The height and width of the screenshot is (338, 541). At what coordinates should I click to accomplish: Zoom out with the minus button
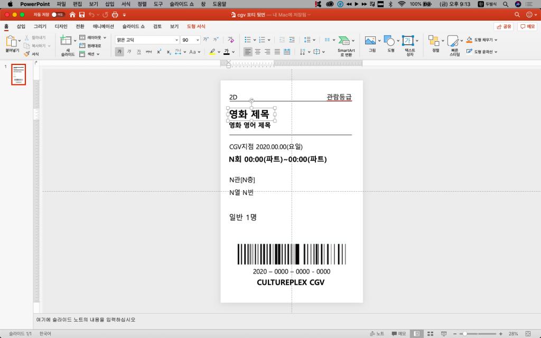coord(455,334)
